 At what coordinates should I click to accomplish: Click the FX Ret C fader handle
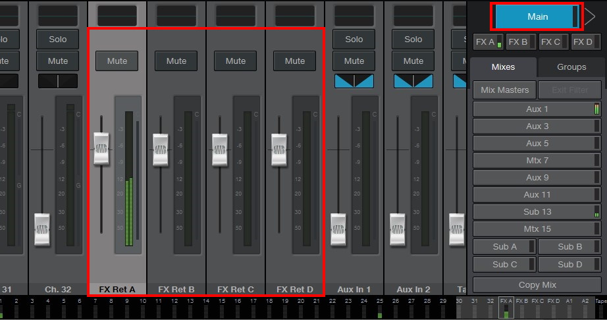coord(220,149)
